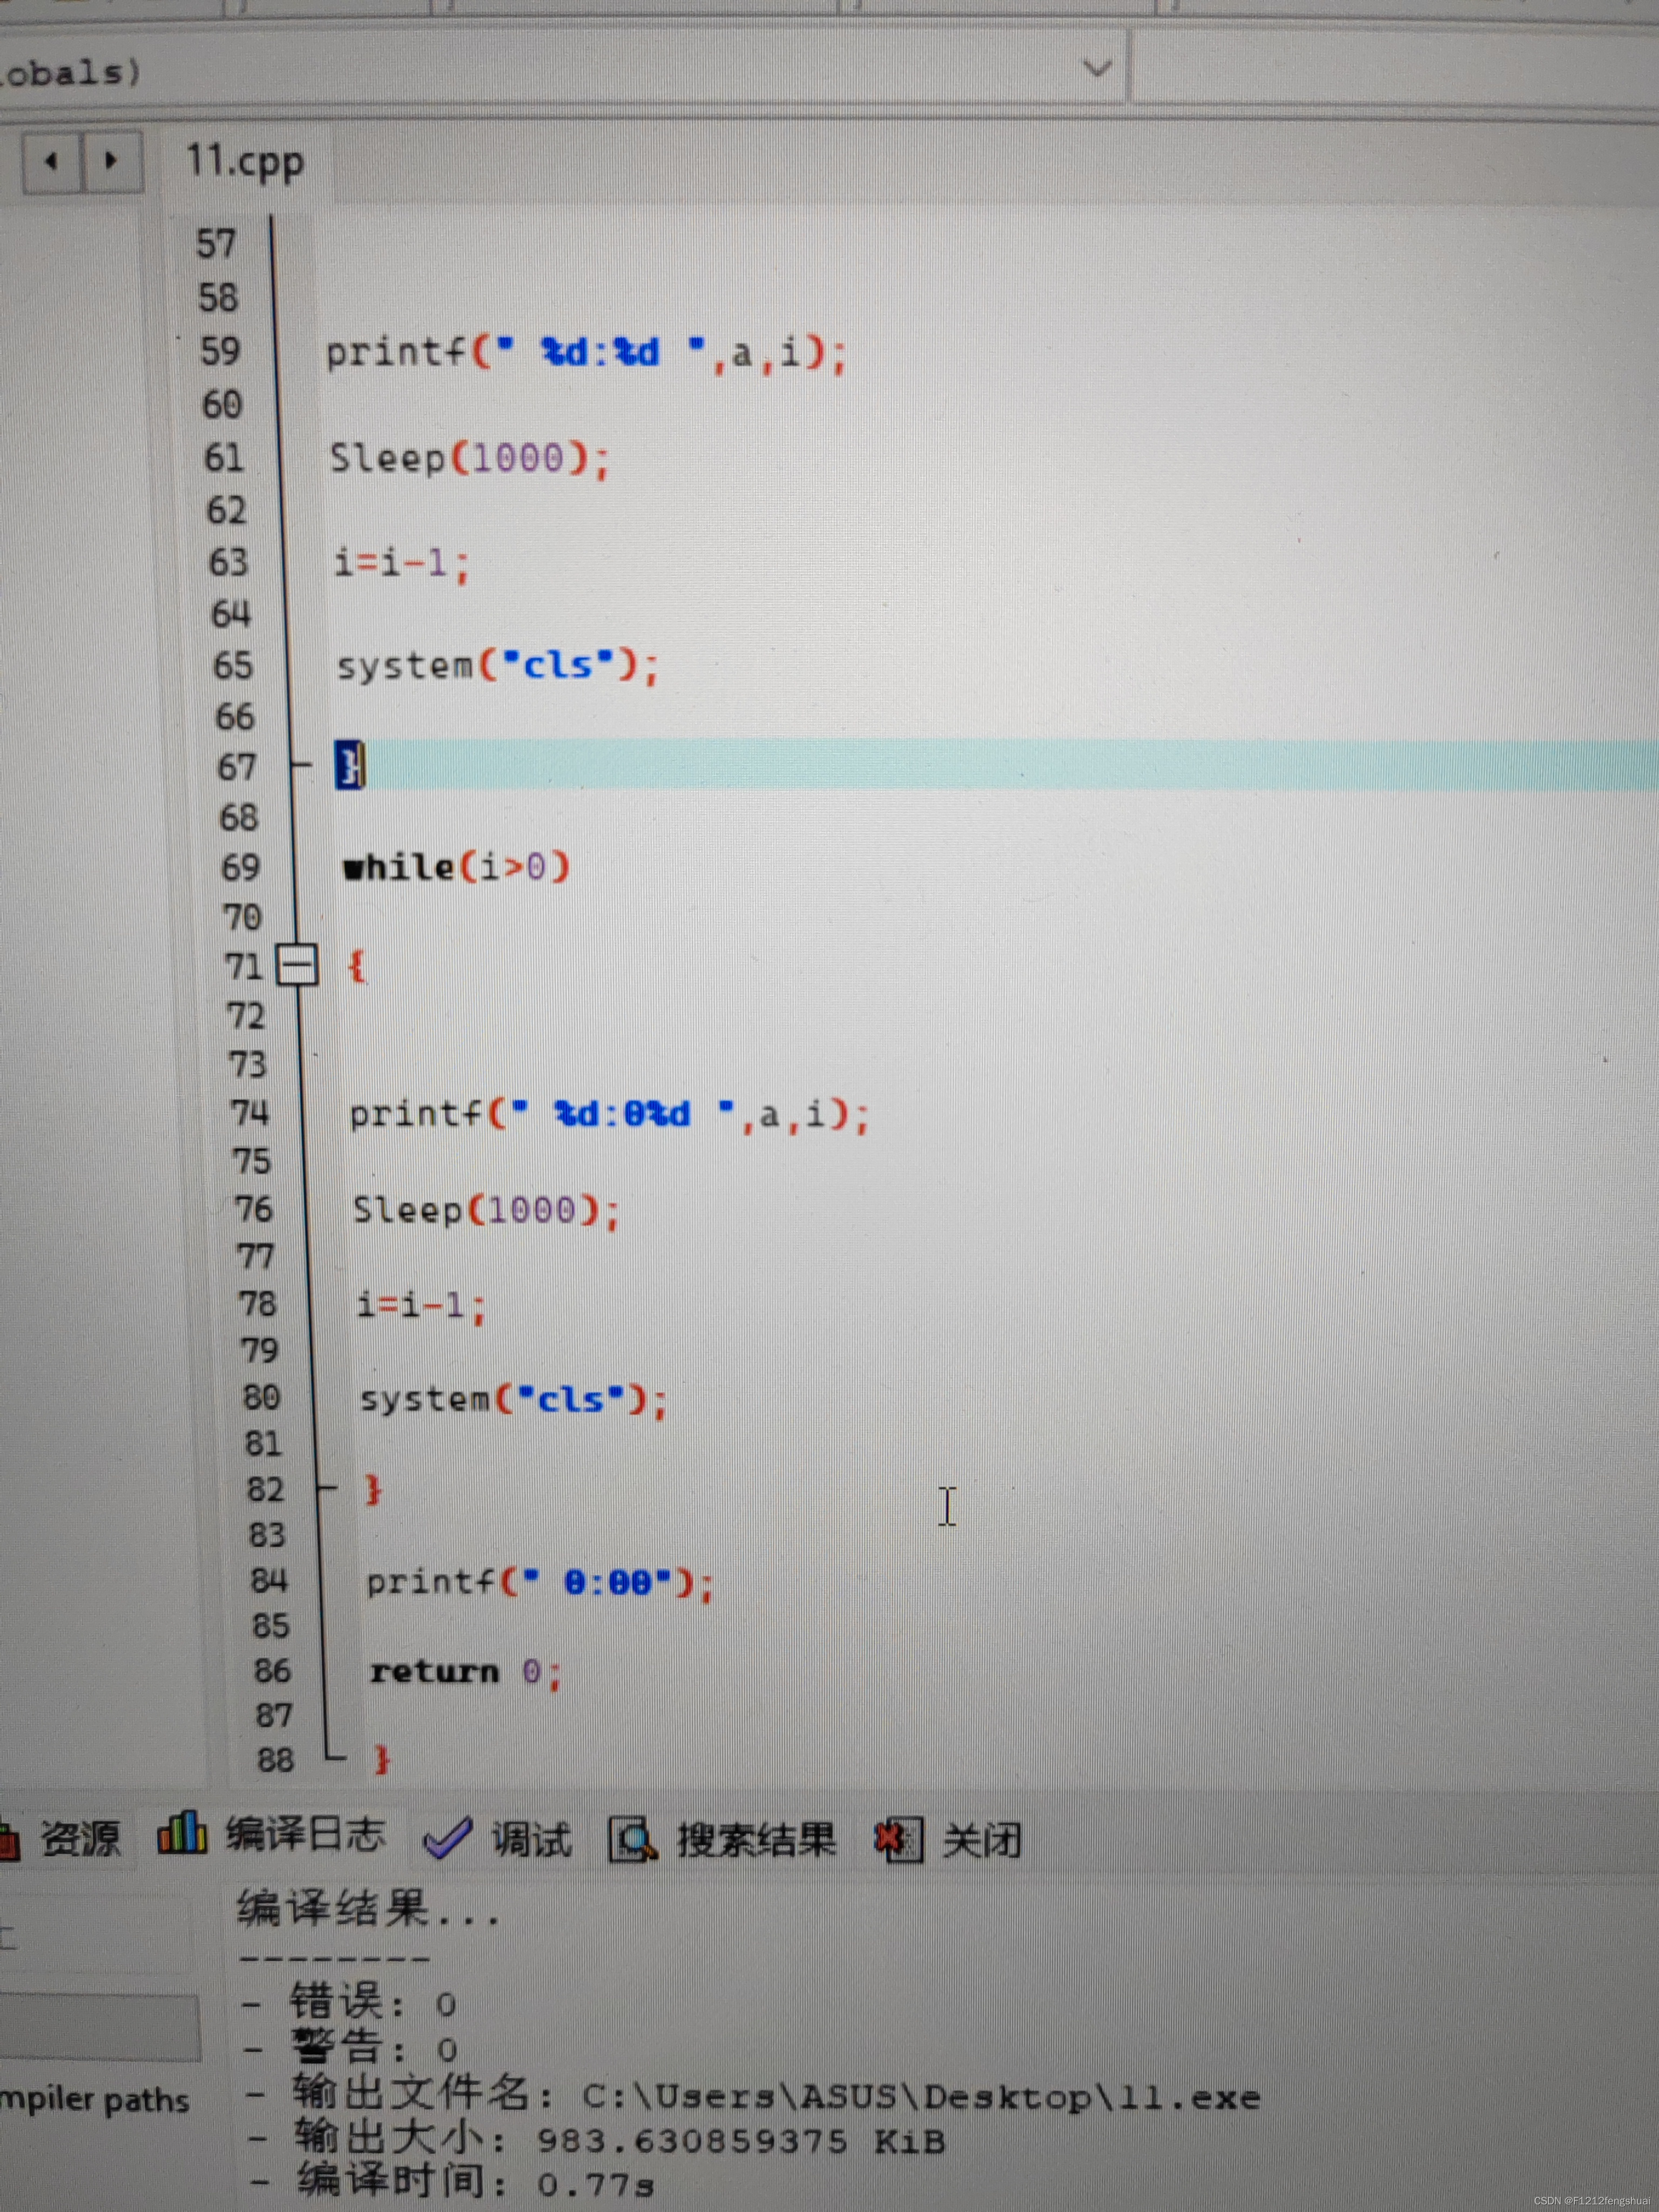Viewport: 1659px width, 2212px height.
Task: Click the closing brace on line 88
Action: [x=381, y=1759]
